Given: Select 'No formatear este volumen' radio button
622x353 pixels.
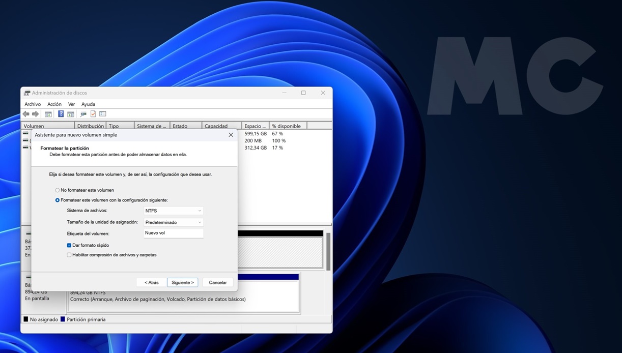Looking at the screenshot, I should pyautogui.click(x=58, y=190).
